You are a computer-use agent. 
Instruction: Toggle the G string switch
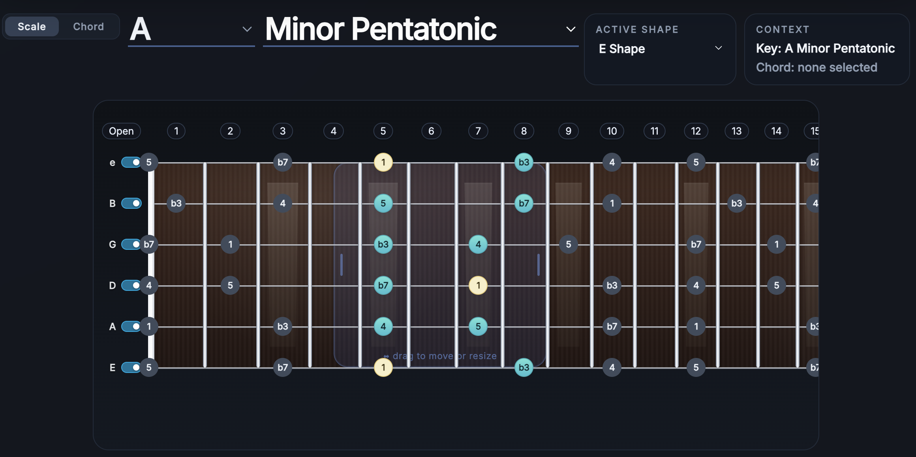pos(131,244)
